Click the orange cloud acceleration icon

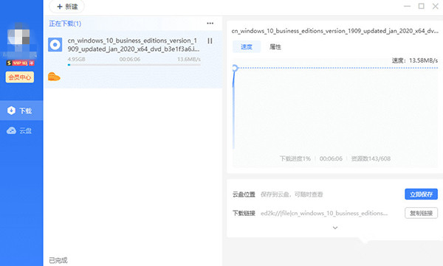(x=54, y=77)
